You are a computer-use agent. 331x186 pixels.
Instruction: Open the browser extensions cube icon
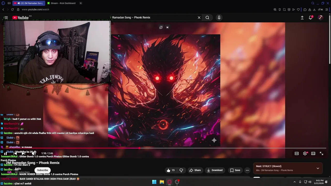(305, 10)
